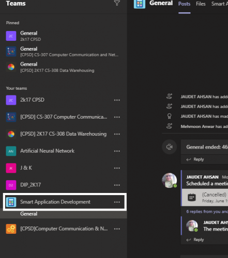This screenshot has width=228, height=258.
Task: Select General channel under Smart Application Development
Action: (64, 214)
